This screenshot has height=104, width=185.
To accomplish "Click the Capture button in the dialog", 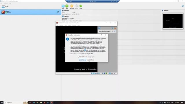I will [x=82, y=60].
